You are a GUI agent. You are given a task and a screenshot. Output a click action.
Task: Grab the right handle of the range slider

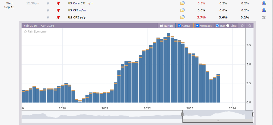coord(253,114)
